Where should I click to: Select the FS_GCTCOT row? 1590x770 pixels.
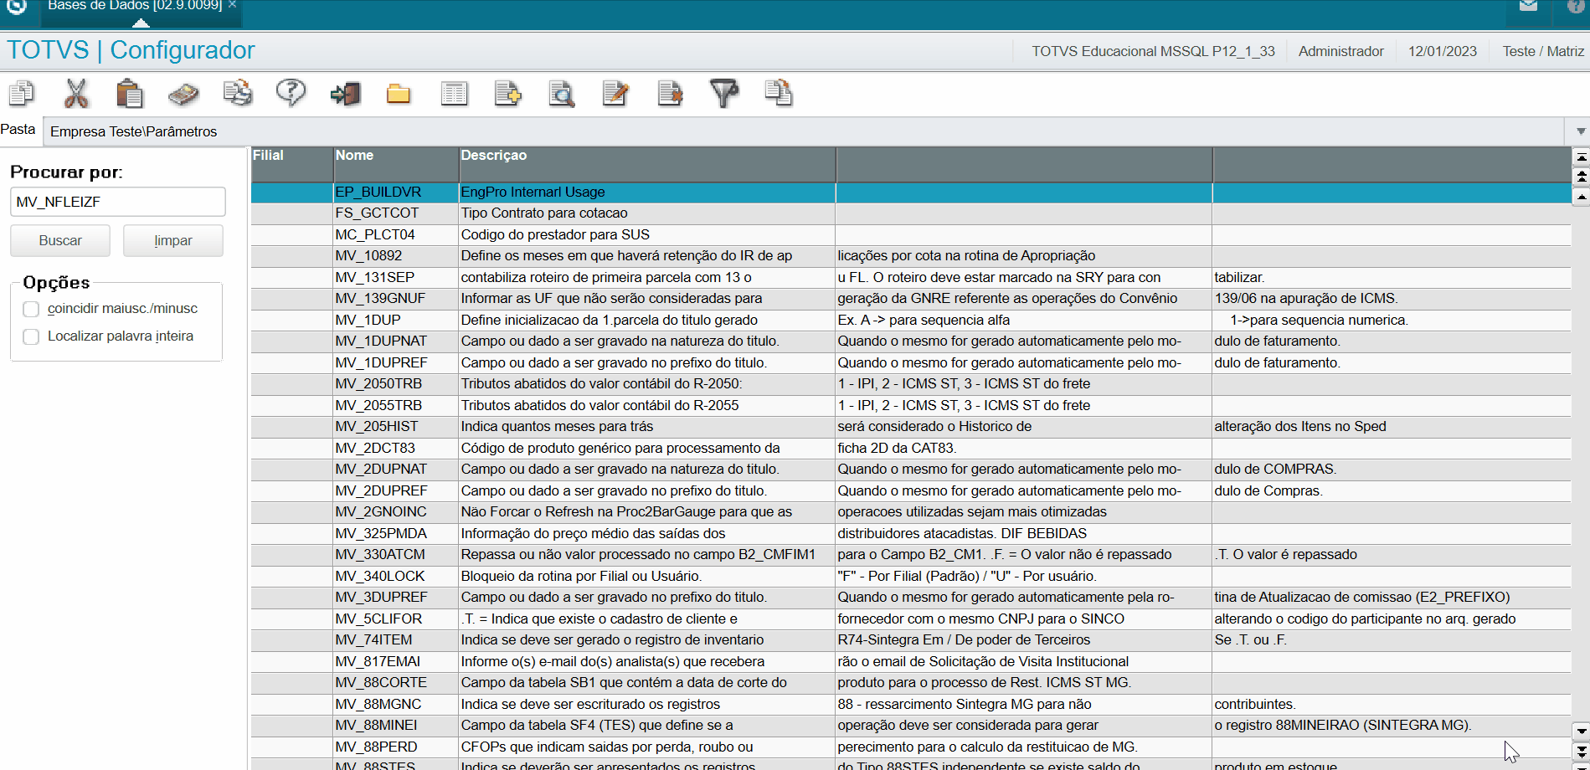911,213
